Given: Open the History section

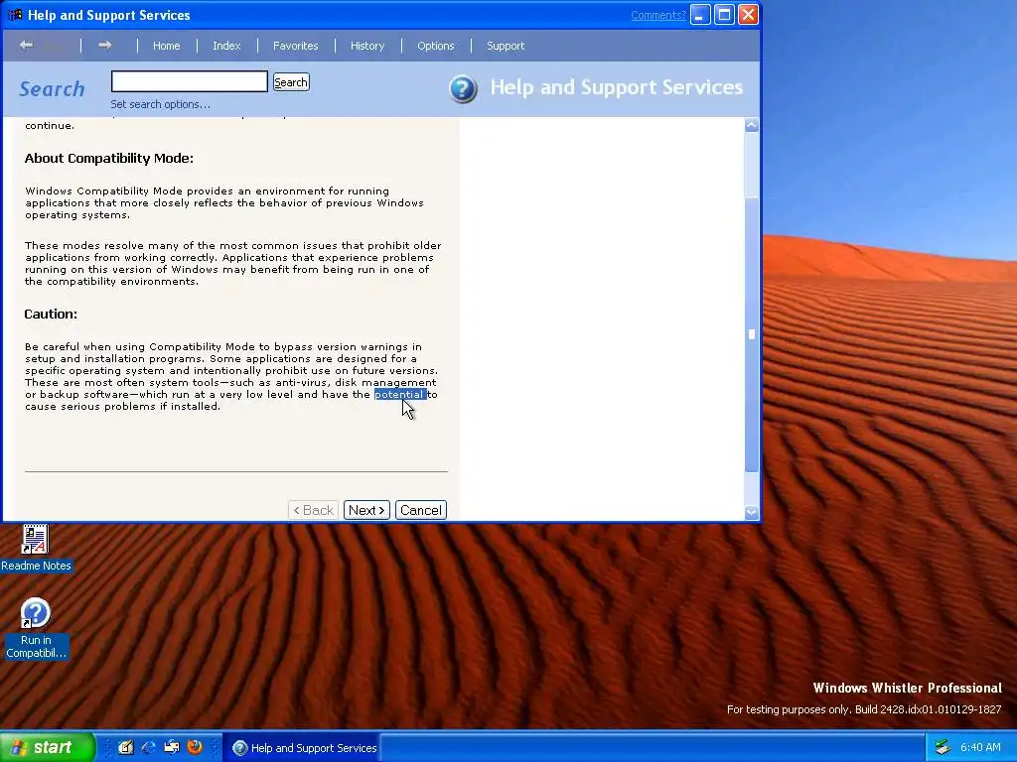Looking at the screenshot, I should pyautogui.click(x=367, y=46).
